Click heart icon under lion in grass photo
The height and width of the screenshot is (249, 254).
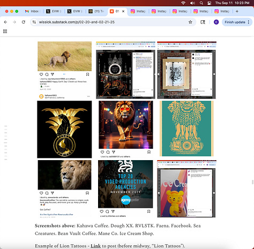click(41, 74)
